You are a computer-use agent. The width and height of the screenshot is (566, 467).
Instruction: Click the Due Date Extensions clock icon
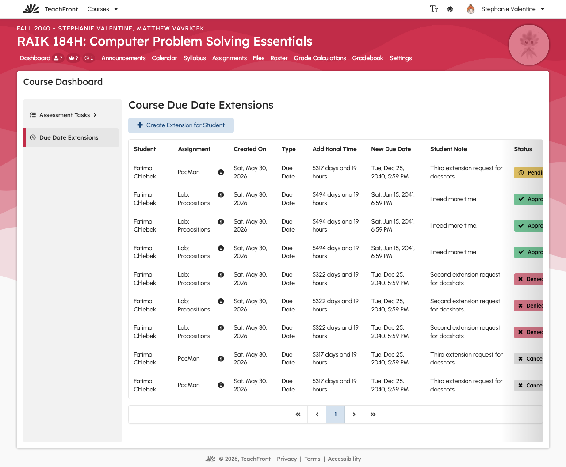pos(33,137)
